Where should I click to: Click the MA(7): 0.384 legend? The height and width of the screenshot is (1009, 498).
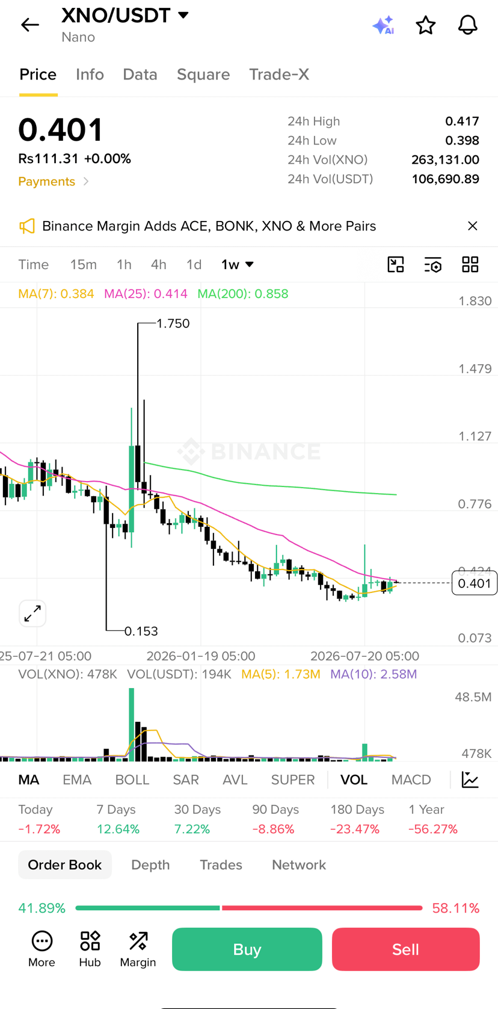[56, 294]
